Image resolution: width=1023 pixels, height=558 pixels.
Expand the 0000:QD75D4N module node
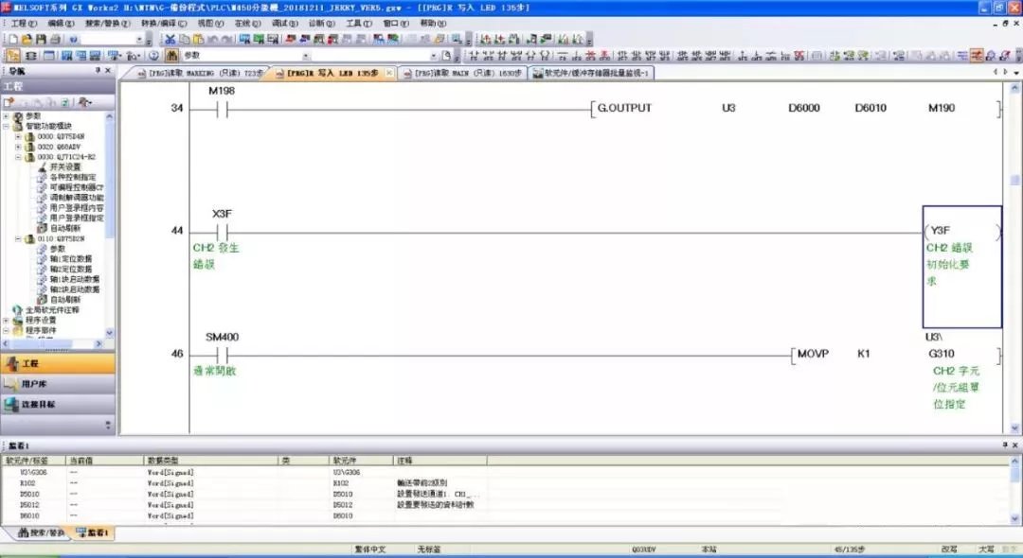click(x=18, y=136)
